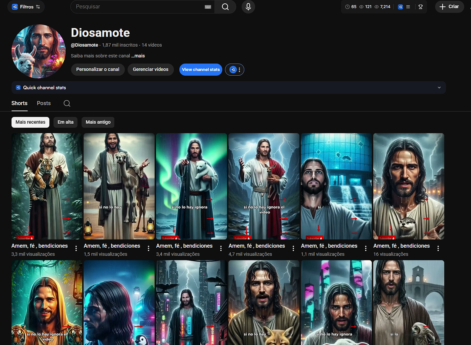The width and height of the screenshot is (471, 345).
Task: Click the title above 4,7 mil visualizações
Action: click(x=257, y=246)
